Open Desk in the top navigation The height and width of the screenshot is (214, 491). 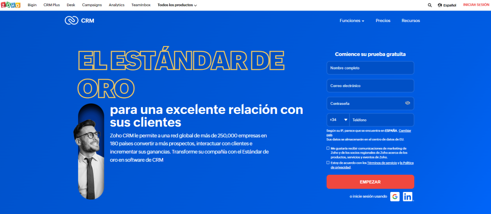(x=71, y=5)
